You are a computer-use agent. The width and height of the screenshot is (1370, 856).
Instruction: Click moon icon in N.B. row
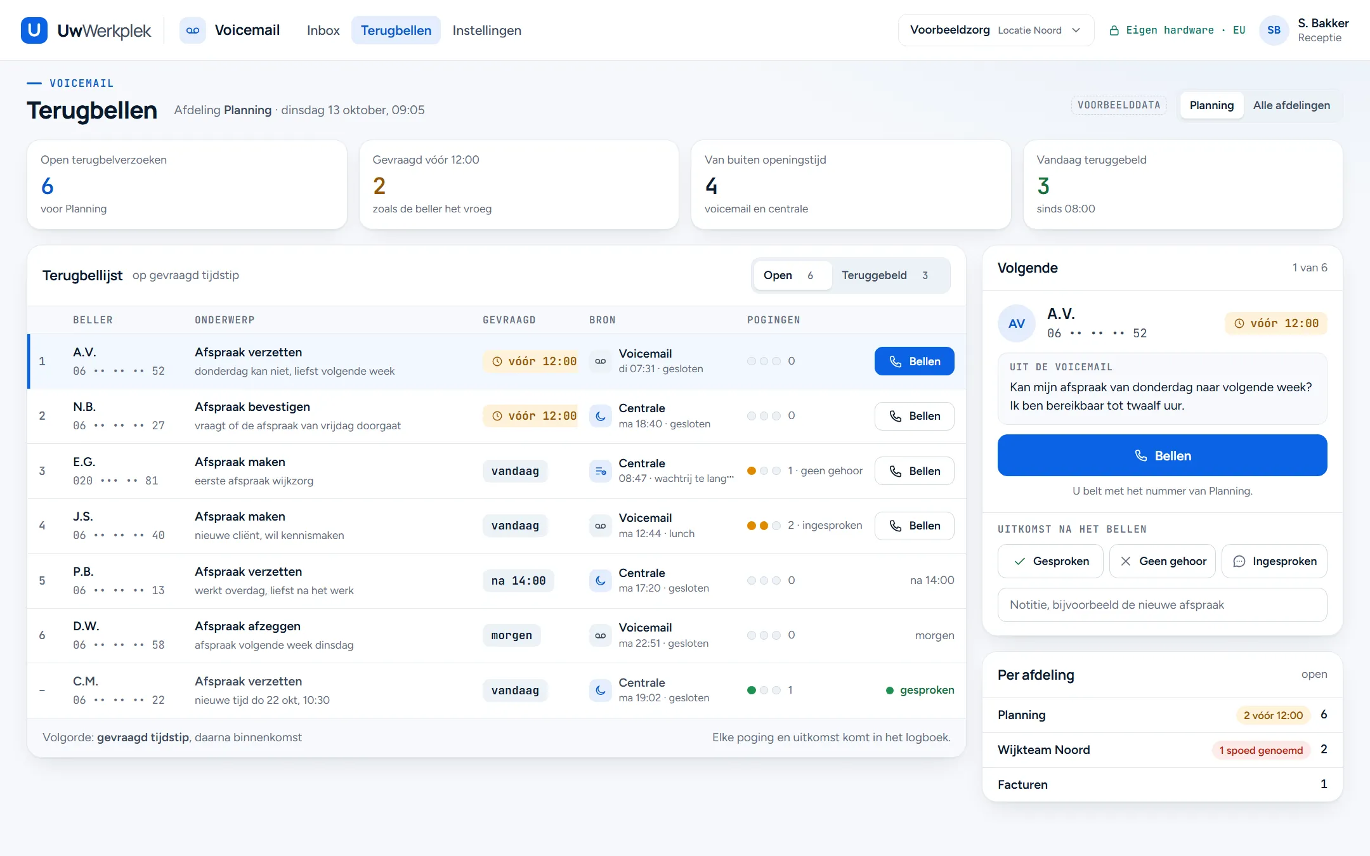pos(600,416)
